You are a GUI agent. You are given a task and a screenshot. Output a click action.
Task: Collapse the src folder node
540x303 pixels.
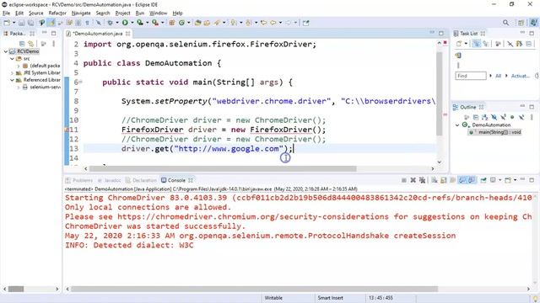pyautogui.click(x=12, y=58)
